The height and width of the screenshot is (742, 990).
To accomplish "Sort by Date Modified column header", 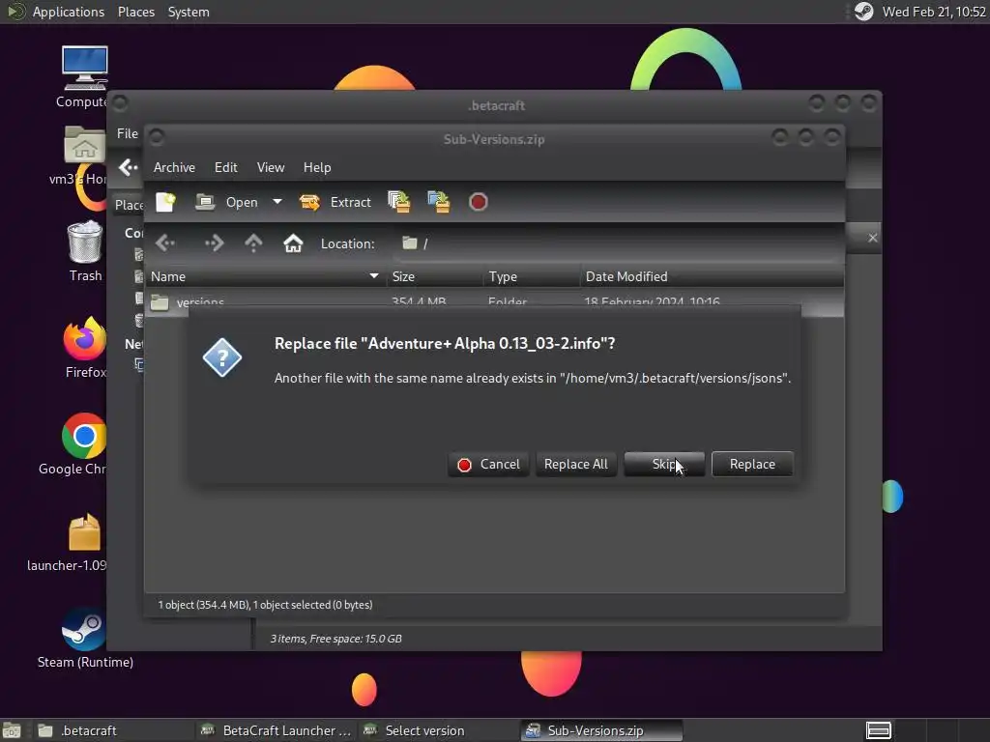I will pyautogui.click(x=712, y=276).
